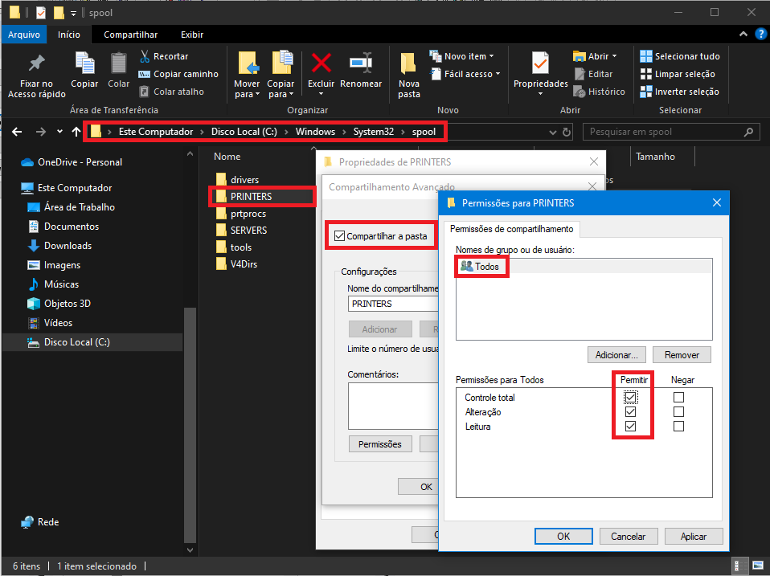Select Rede in the navigation pane

coord(39,522)
